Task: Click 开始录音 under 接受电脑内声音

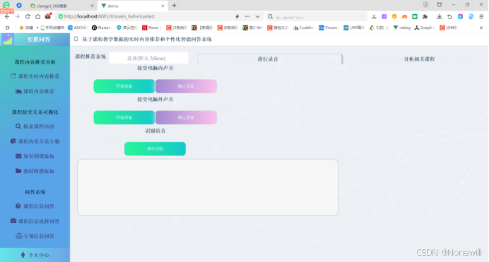Action: coord(124,86)
